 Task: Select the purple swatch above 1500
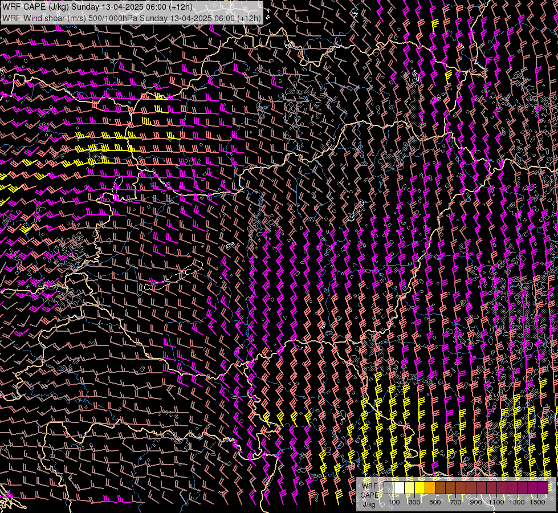(x=543, y=487)
